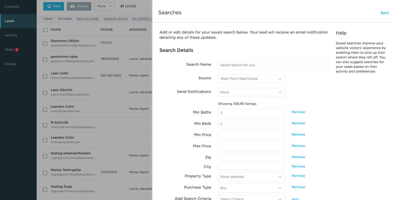393x200 pixels.
Task: Open the More dropdown next to Import
Action: (x=104, y=6)
